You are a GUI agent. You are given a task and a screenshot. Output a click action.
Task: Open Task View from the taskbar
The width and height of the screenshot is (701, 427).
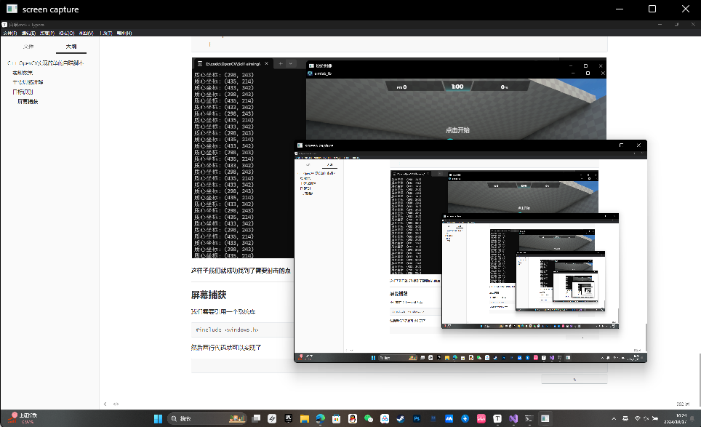coord(255,419)
